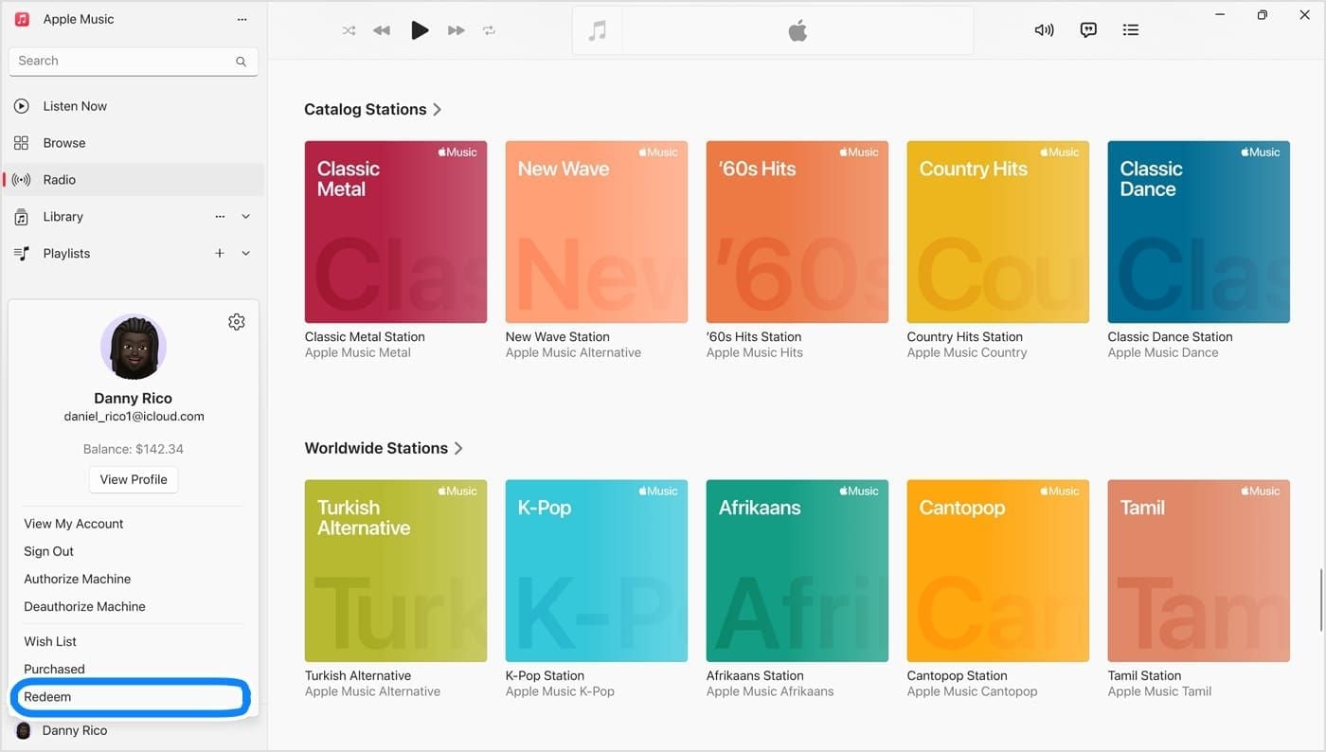Screen dimensions: 1326x752
Task: Turn on repeat mode
Action: (x=489, y=29)
